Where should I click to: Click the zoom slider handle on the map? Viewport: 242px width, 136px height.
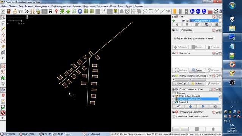27,17
